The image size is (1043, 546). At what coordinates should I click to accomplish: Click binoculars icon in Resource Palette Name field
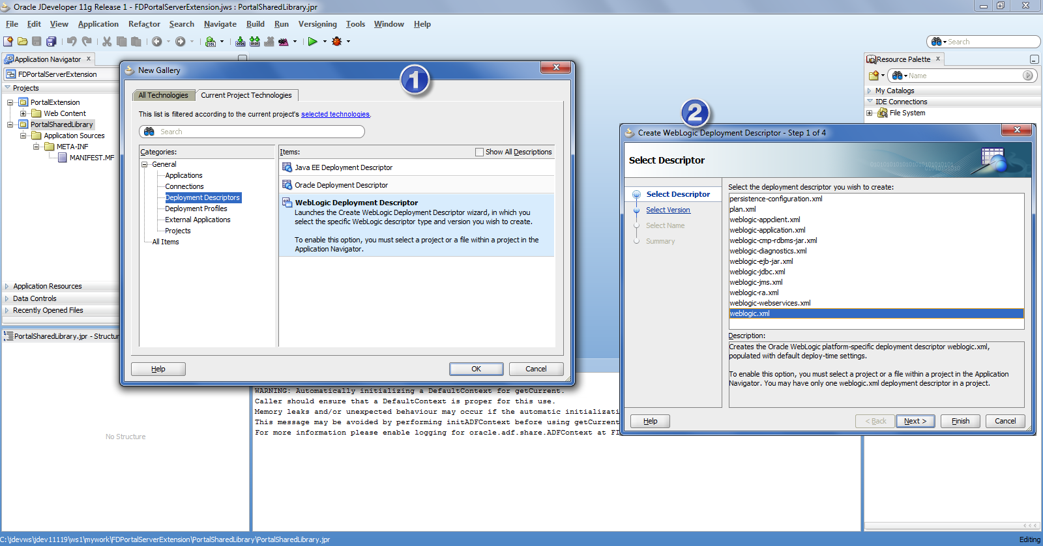pyautogui.click(x=897, y=76)
